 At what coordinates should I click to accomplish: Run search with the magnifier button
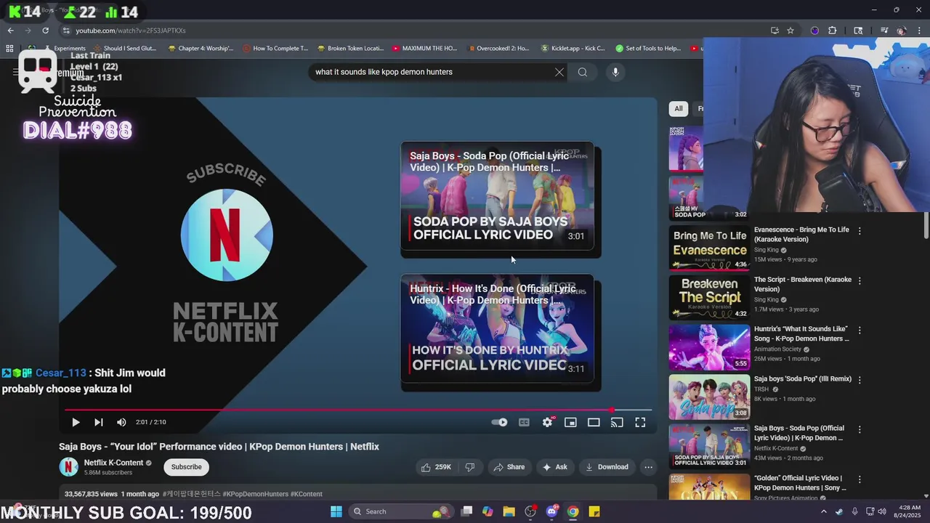click(x=583, y=72)
